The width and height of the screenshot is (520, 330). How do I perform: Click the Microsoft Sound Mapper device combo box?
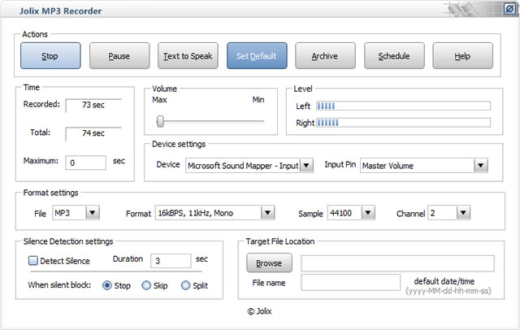tap(249, 165)
